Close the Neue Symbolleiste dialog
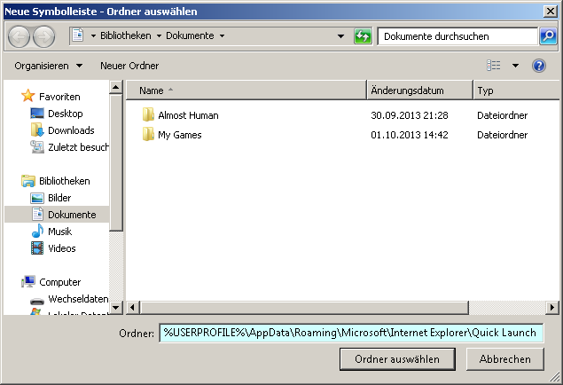 [550, 12]
